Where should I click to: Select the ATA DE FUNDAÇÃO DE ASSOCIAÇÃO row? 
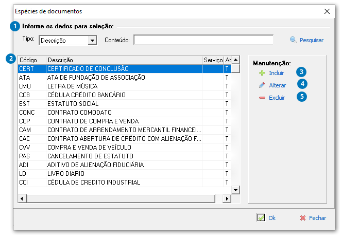(124, 78)
